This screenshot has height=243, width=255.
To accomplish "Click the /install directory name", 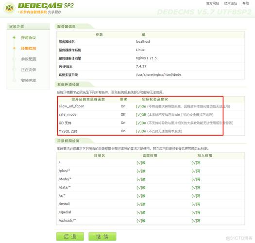I will click(64, 204).
